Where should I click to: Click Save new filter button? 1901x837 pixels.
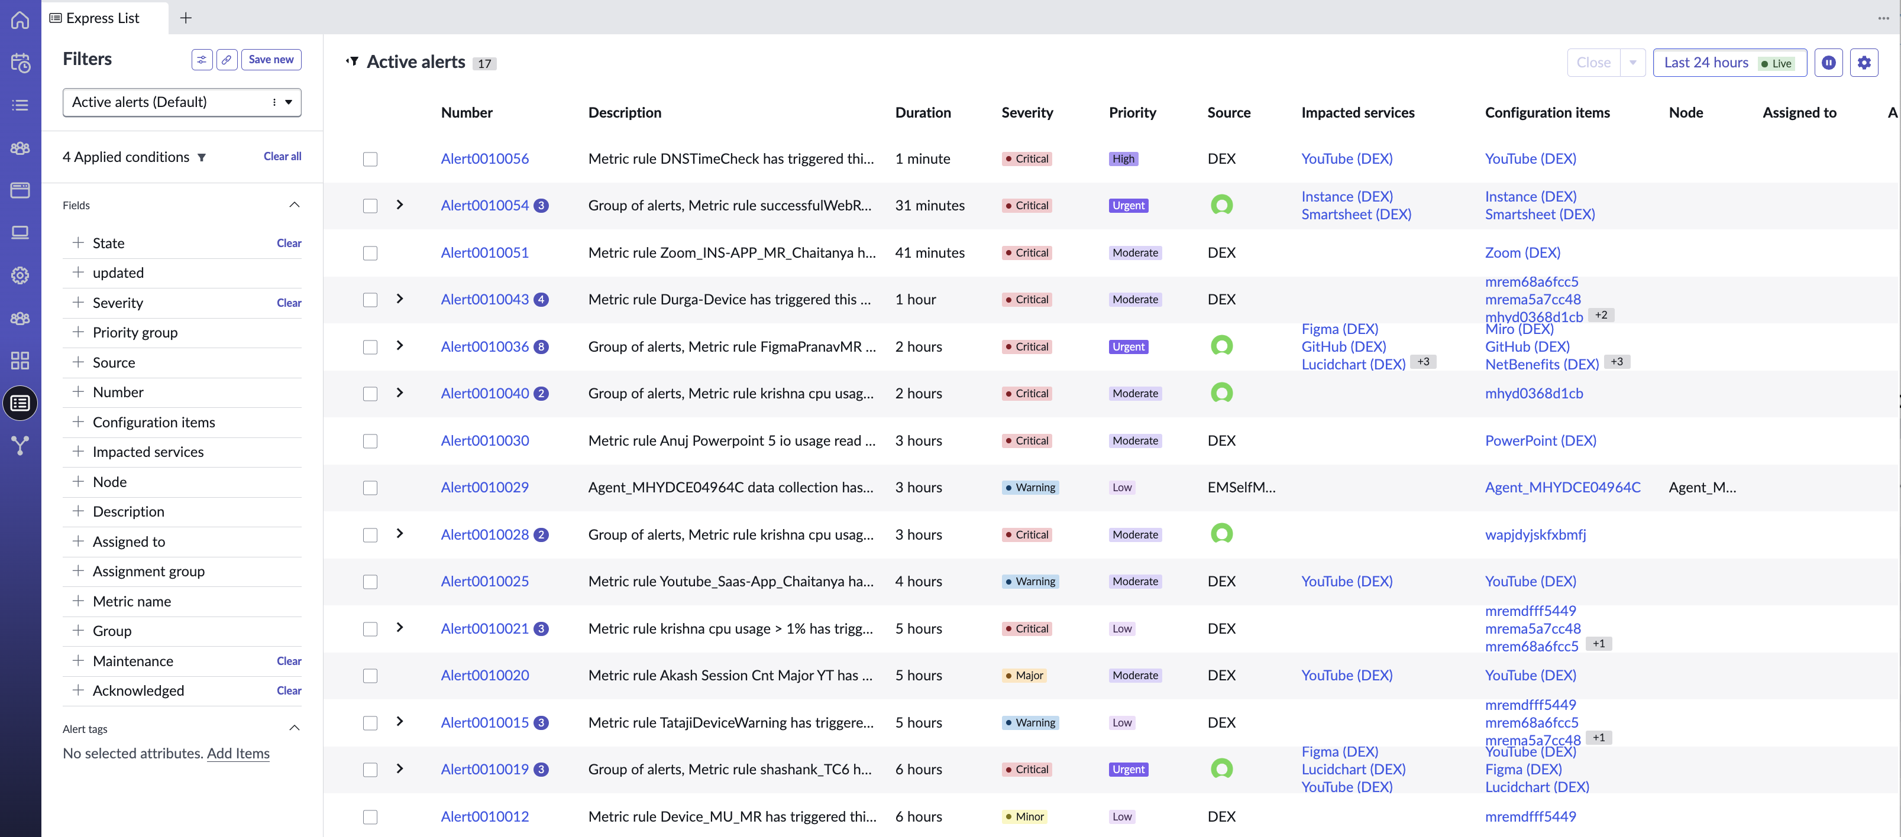click(271, 60)
